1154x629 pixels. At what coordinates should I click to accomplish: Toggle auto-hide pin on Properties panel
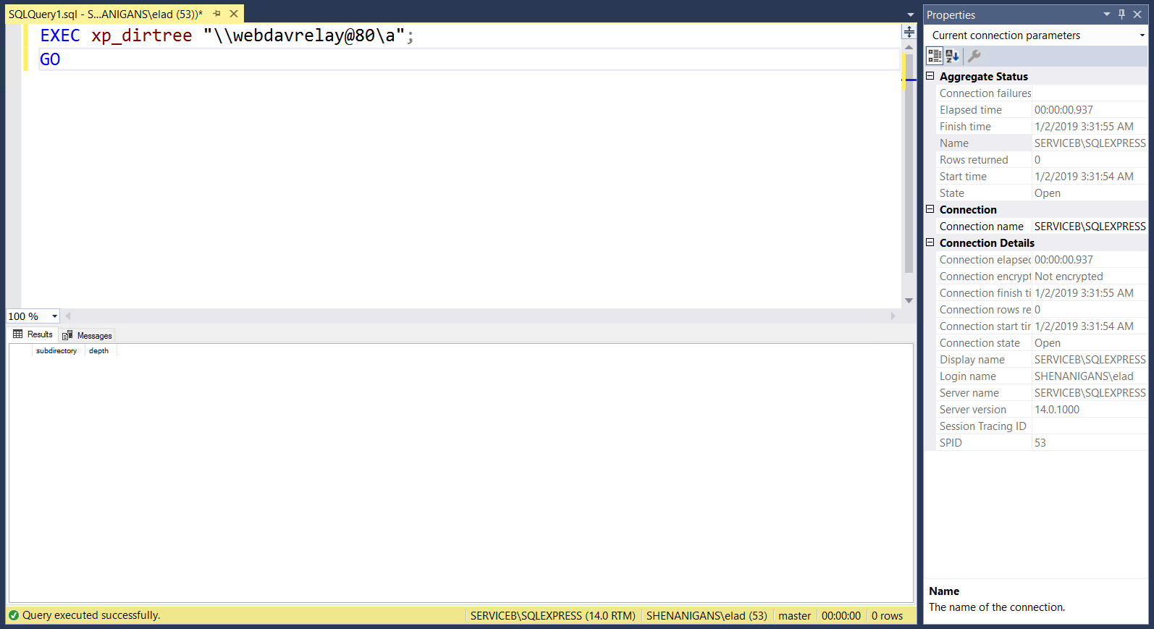[x=1121, y=14]
